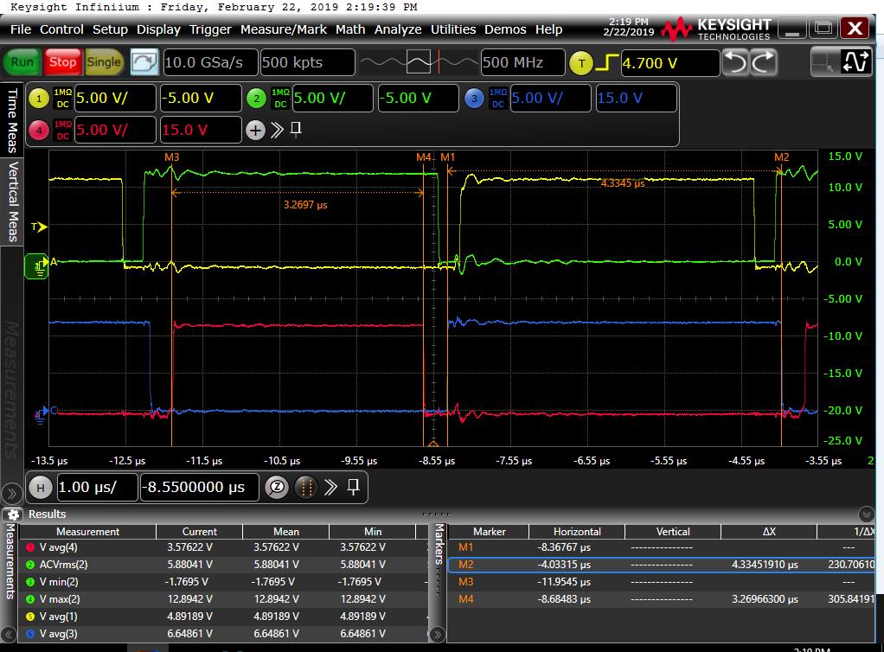
Task: Open the Analyze menu
Action: [398, 29]
